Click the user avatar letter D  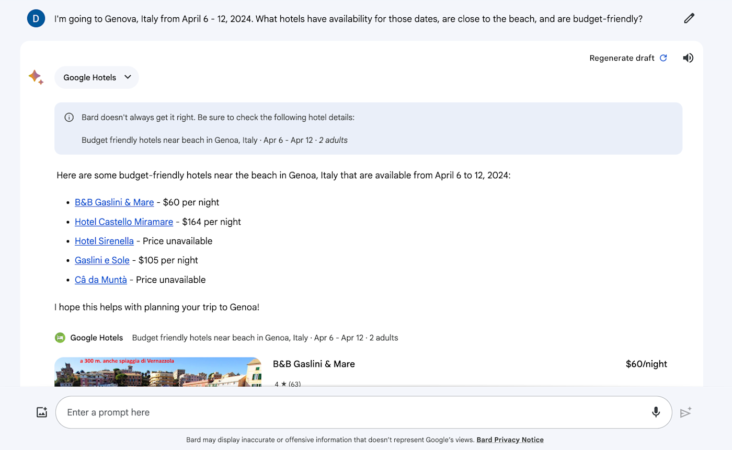(x=36, y=19)
